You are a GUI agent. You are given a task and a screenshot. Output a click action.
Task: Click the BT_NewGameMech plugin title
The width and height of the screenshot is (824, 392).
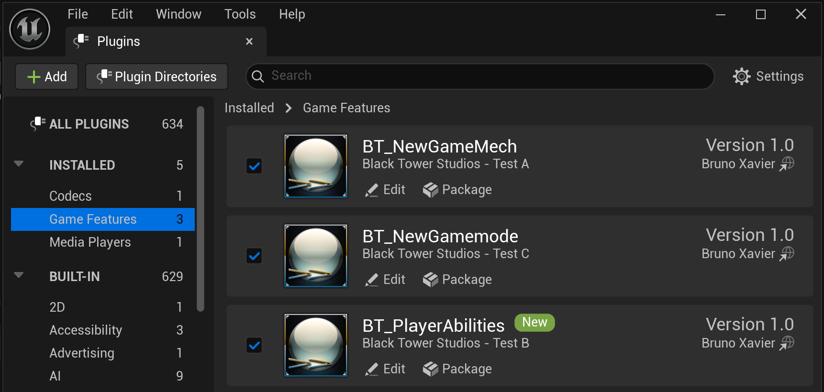coord(440,146)
